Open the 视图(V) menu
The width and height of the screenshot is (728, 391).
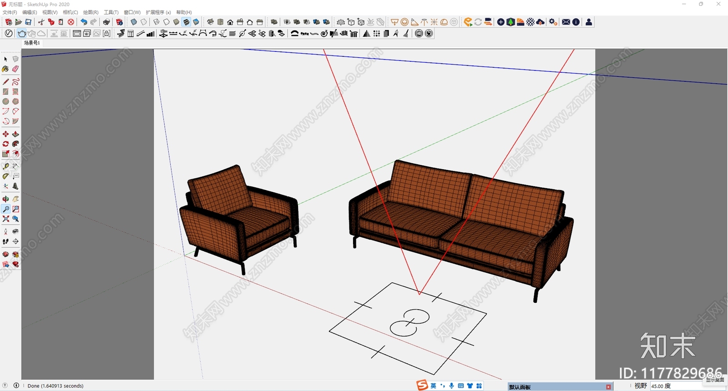tap(50, 12)
